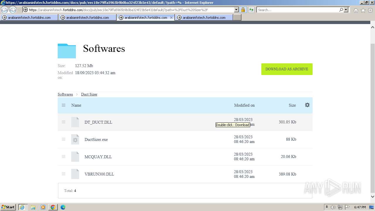375x211 pixels.
Task: Click the volume speaker tray icon
Action: [x=333, y=207]
